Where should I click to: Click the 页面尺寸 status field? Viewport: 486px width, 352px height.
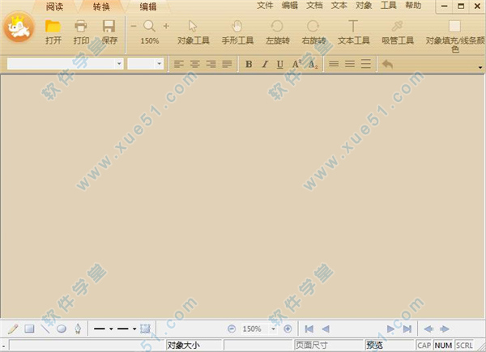(328, 345)
